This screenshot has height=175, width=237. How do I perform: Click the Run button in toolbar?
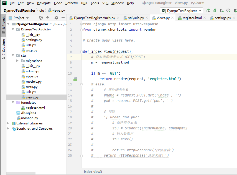click(208, 10)
